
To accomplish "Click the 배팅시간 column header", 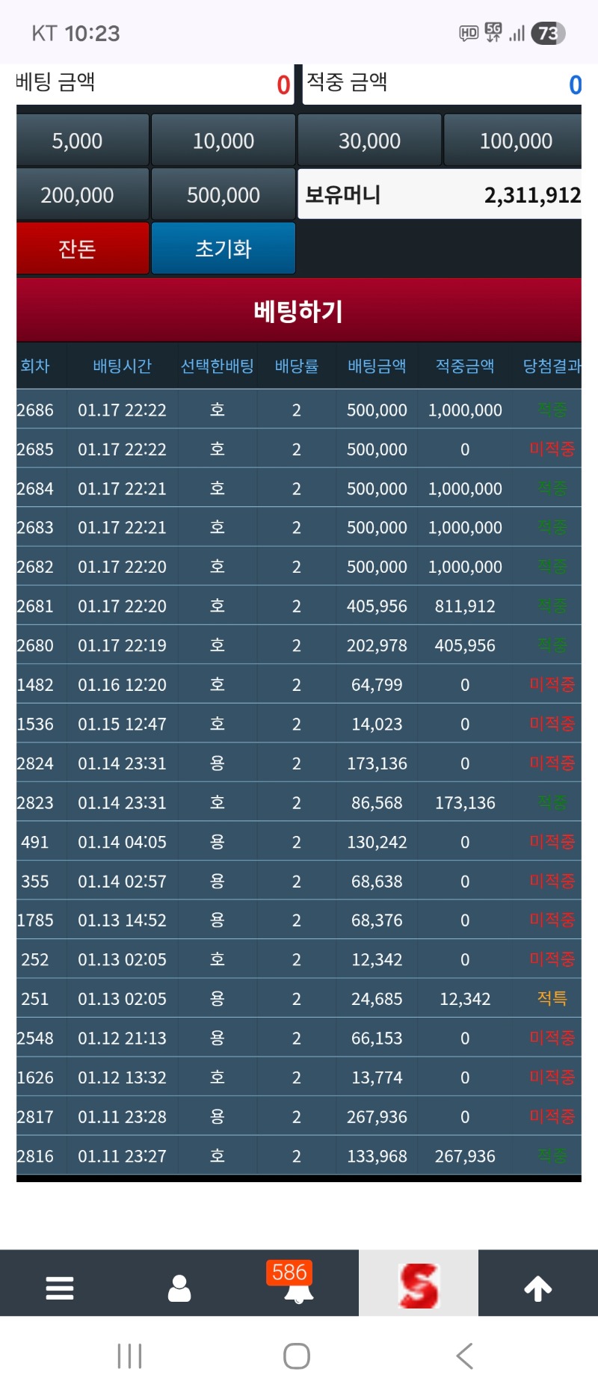I will (122, 366).
